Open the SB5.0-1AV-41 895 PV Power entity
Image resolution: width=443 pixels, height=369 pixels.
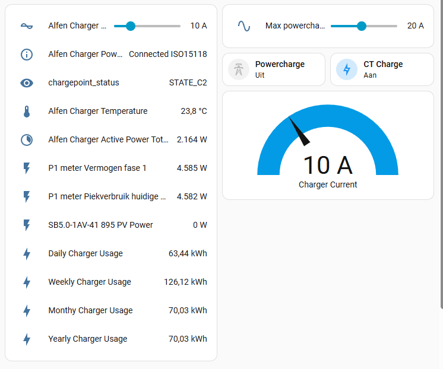pyautogui.click(x=100, y=225)
